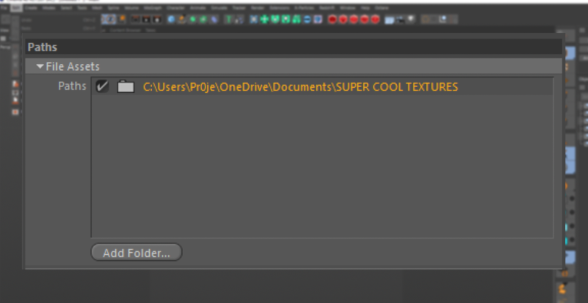Open the Character menu
This screenshot has width=588, height=303.
pos(176,7)
